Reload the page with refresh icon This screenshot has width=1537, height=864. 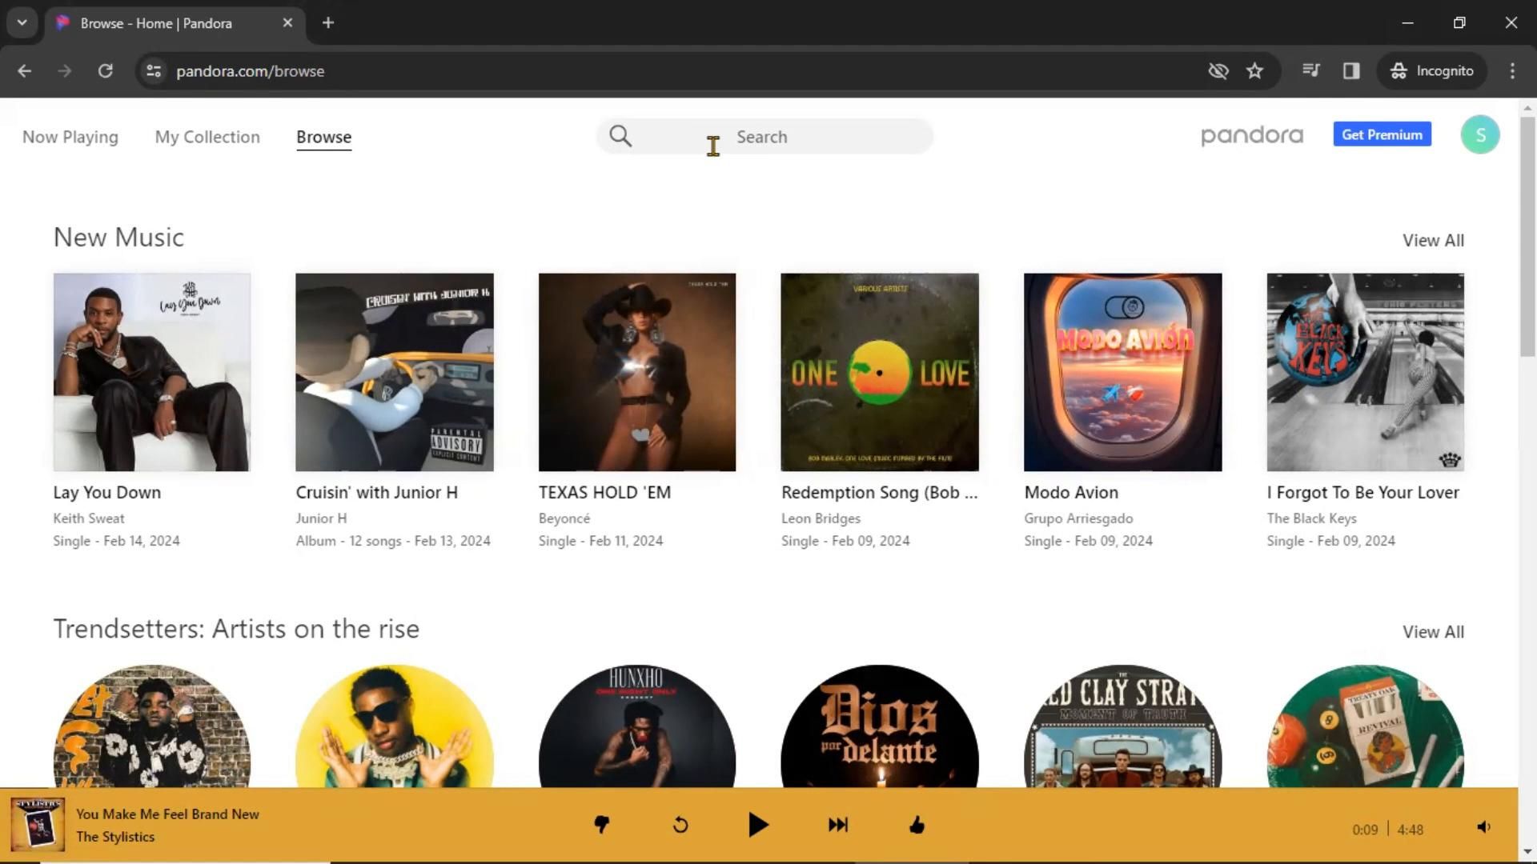[105, 71]
